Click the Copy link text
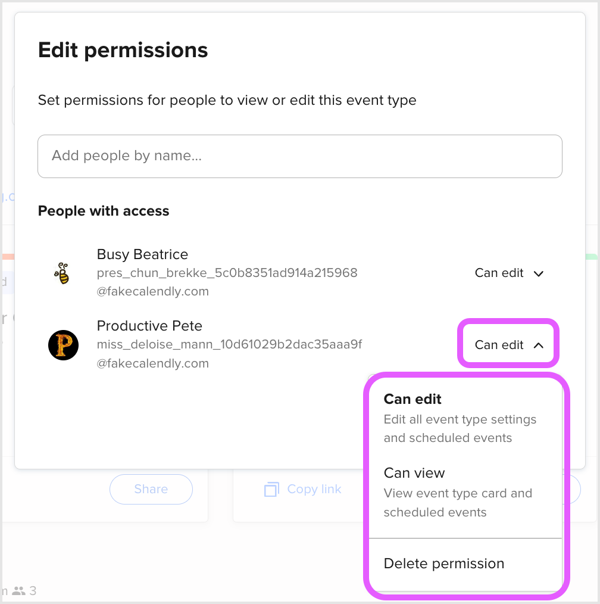This screenshot has height=604, width=600. point(314,489)
